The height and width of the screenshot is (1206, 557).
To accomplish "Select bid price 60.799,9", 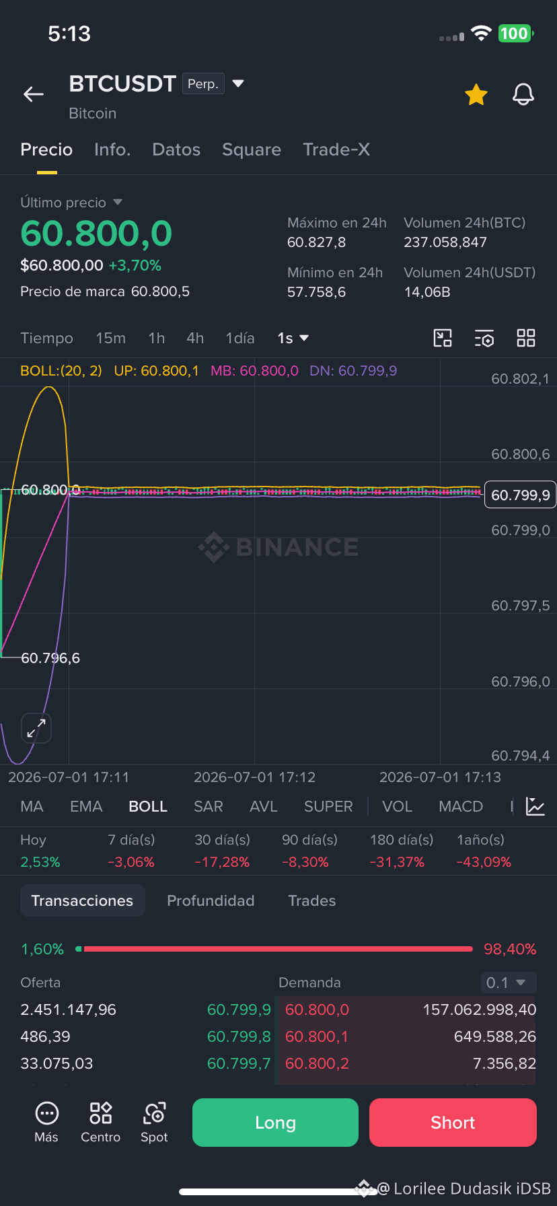I will pos(239,1009).
